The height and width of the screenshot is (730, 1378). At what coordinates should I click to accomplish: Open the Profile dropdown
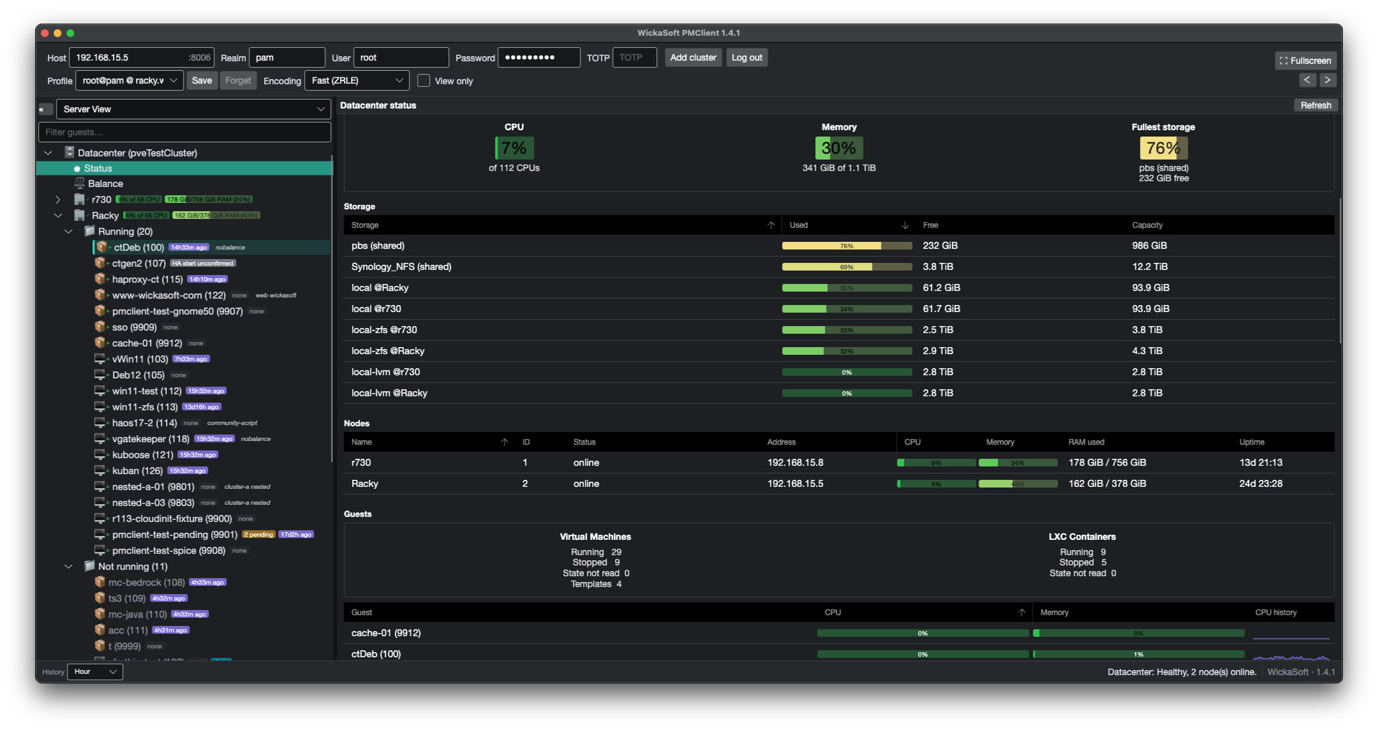pyautogui.click(x=130, y=80)
